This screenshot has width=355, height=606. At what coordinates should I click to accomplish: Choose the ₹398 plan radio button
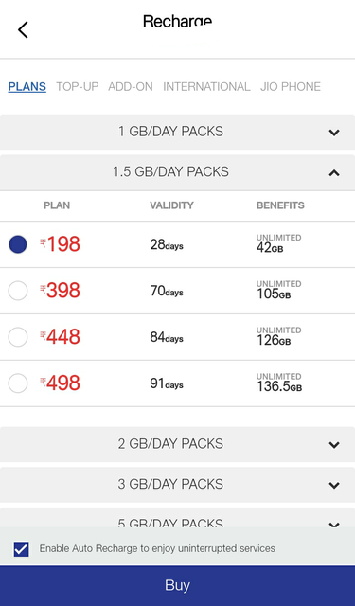[18, 291]
